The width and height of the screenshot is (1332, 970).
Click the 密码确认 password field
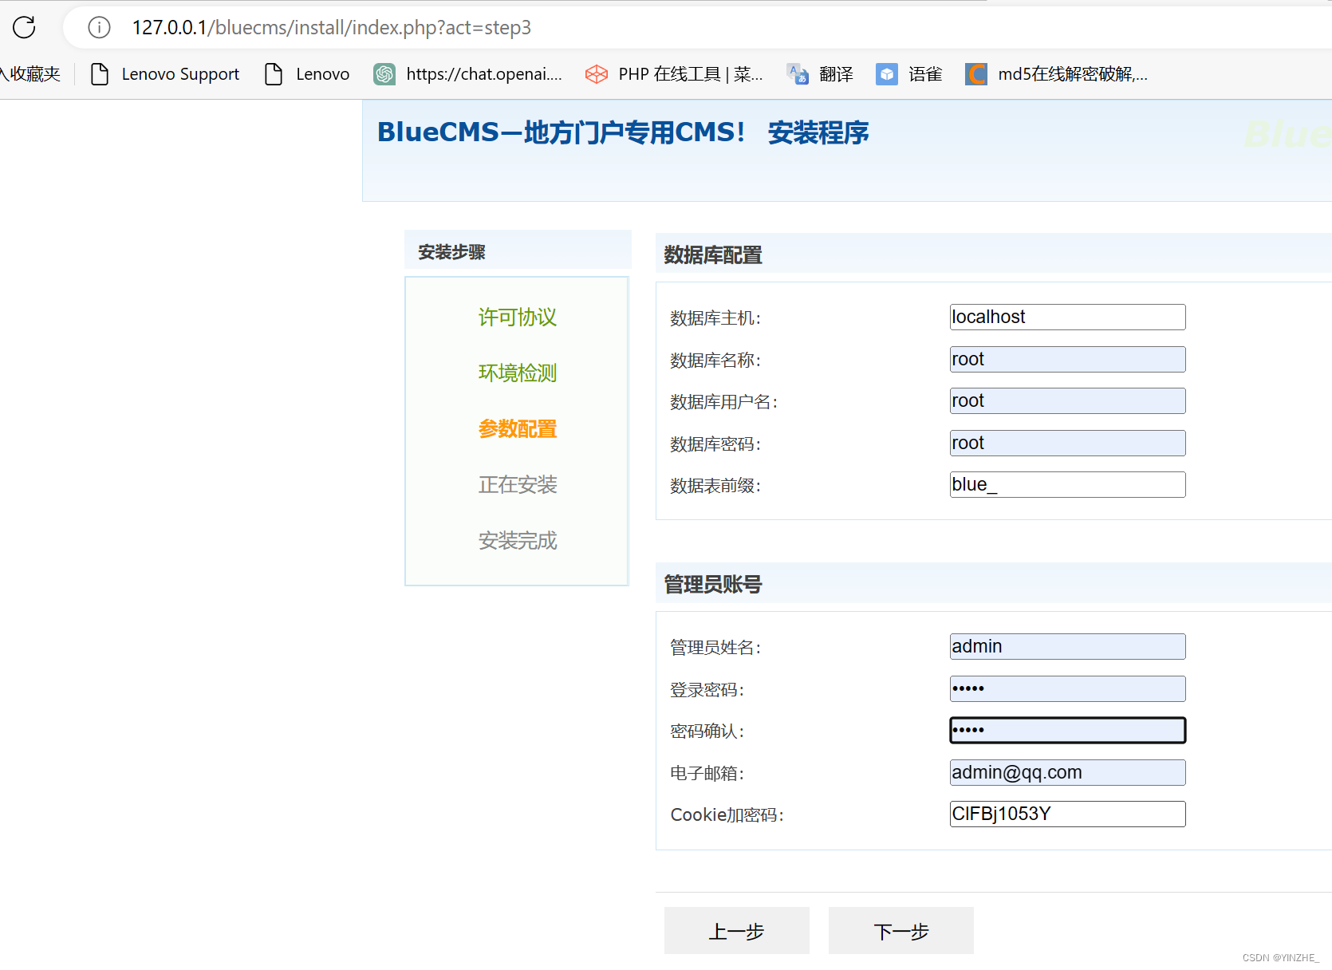click(x=1067, y=730)
